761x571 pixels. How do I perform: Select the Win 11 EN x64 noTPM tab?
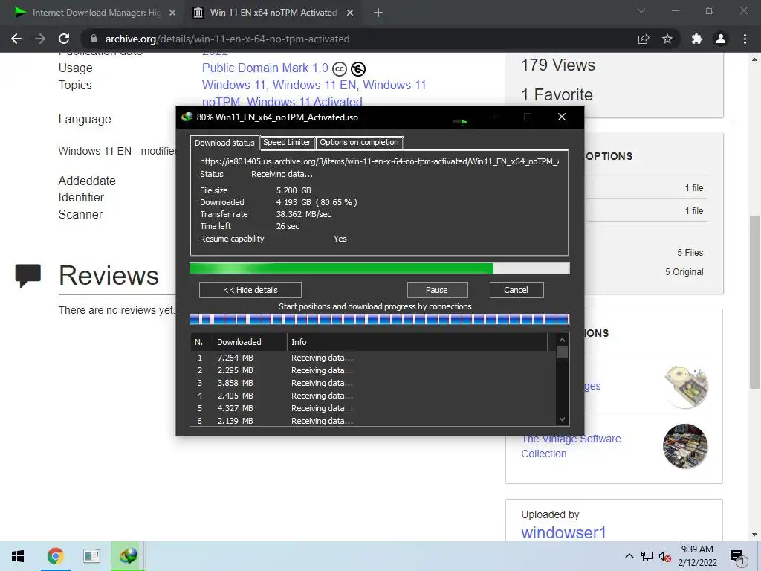click(x=273, y=13)
